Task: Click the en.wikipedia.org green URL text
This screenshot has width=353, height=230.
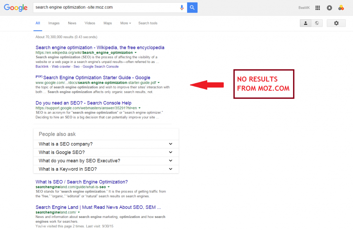Action: tap(84, 53)
